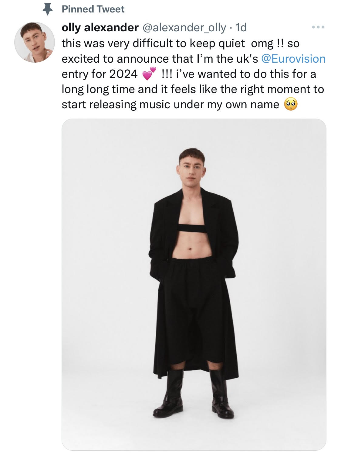Screen dimensions: 341x454
Task: Click the "Pinned Tweet" label
Action: coord(93,9)
